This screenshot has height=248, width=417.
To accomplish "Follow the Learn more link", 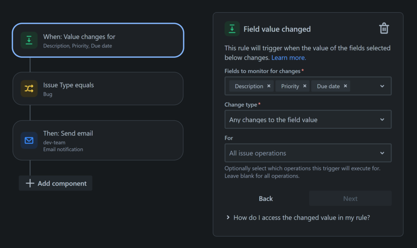I will 288,57.
